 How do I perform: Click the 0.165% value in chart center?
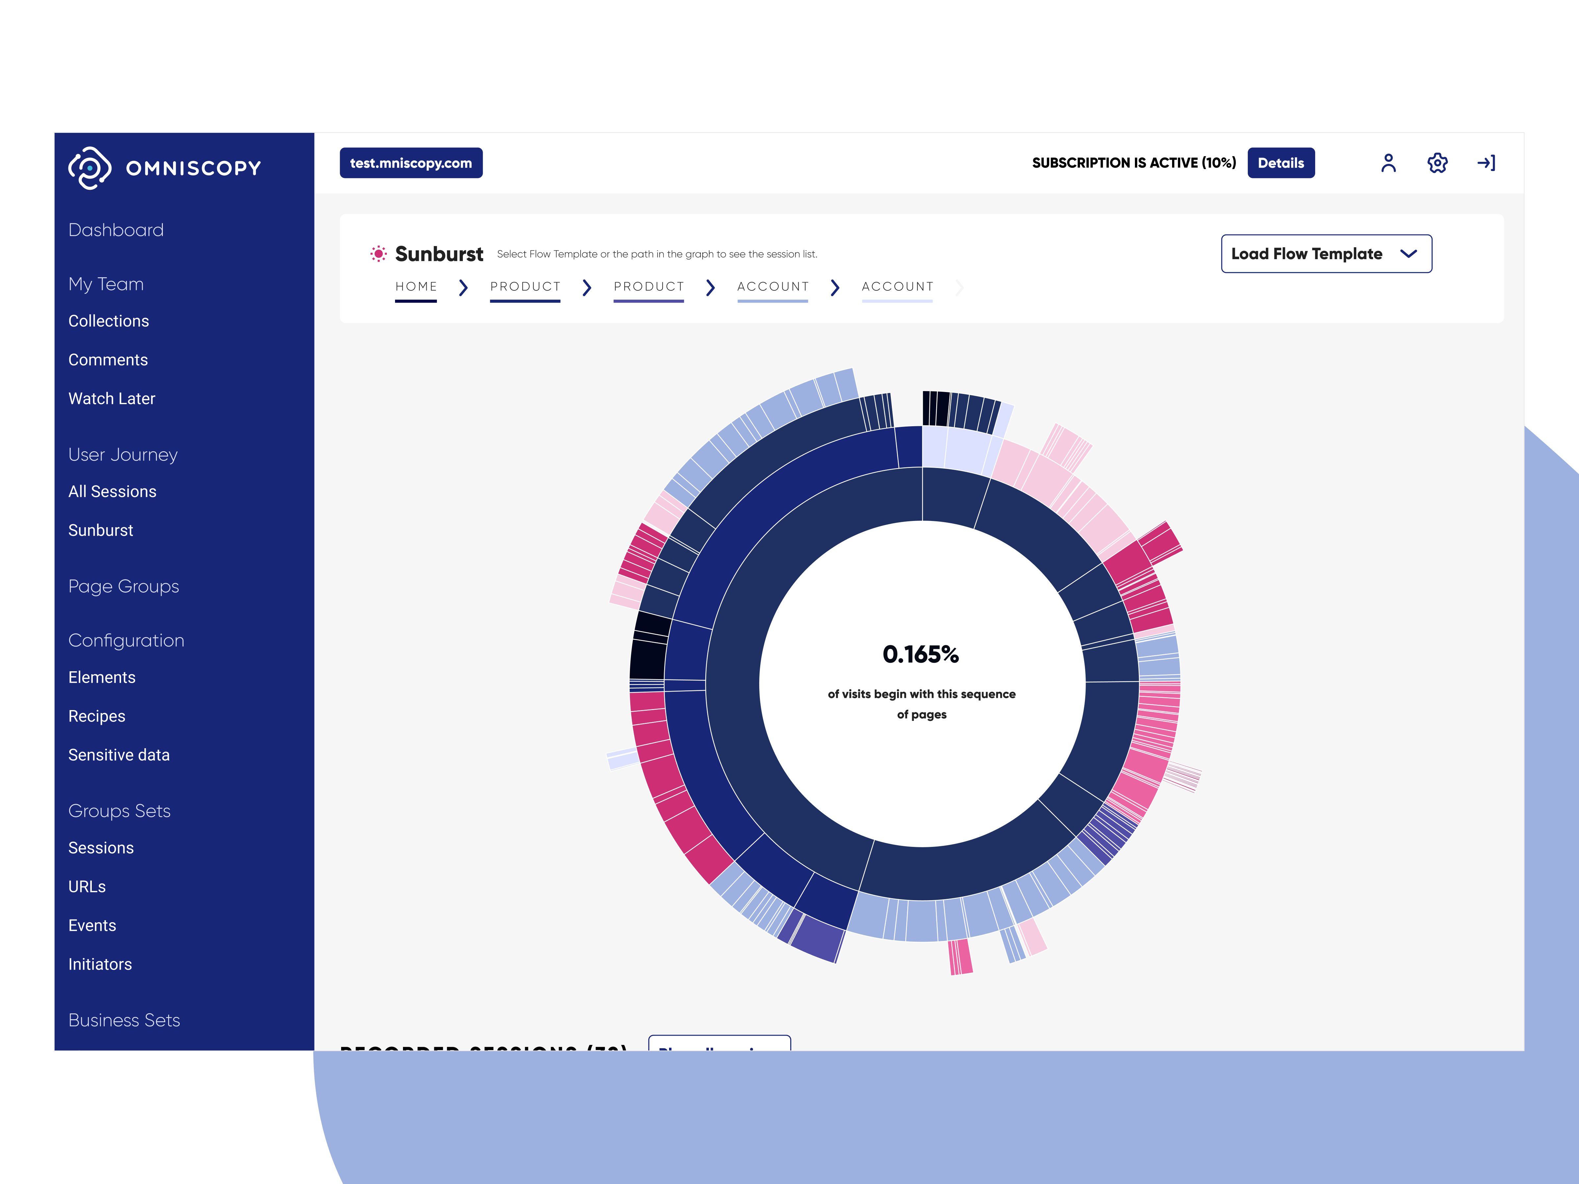click(x=921, y=654)
